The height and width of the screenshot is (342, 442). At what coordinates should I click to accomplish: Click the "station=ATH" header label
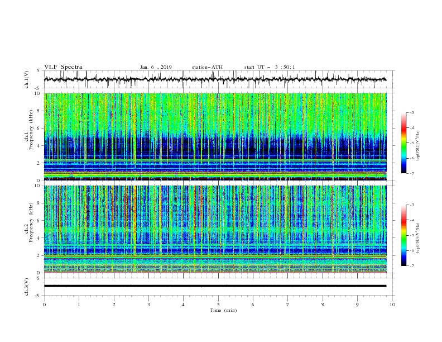207,67
